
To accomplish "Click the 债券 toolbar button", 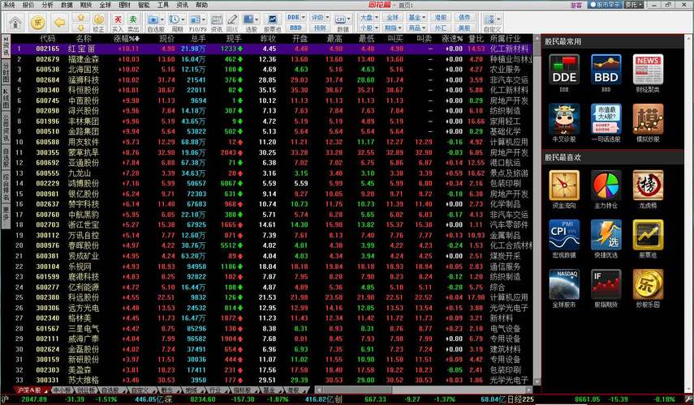I will coord(464,17).
